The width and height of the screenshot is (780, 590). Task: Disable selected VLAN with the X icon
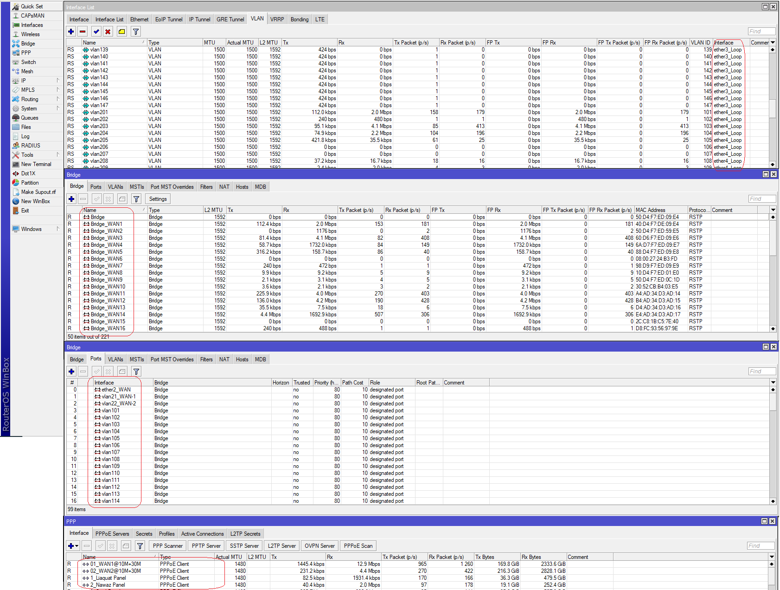(108, 31)
